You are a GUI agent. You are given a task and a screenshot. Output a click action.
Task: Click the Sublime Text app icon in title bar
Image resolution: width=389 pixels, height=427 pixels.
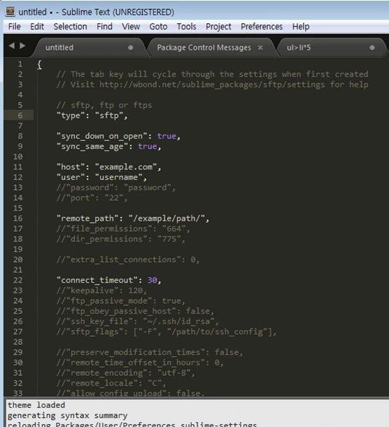[x=10, y=11]
